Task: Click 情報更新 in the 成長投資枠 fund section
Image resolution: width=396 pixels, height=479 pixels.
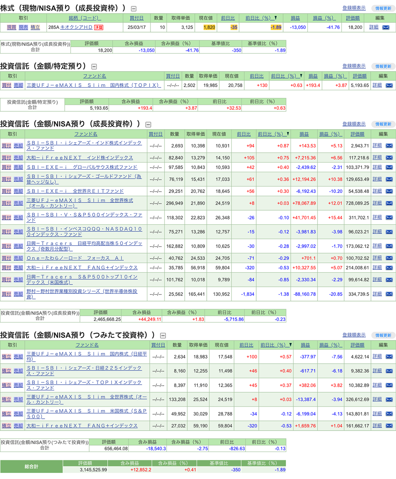Action: (x=383, y=124)
